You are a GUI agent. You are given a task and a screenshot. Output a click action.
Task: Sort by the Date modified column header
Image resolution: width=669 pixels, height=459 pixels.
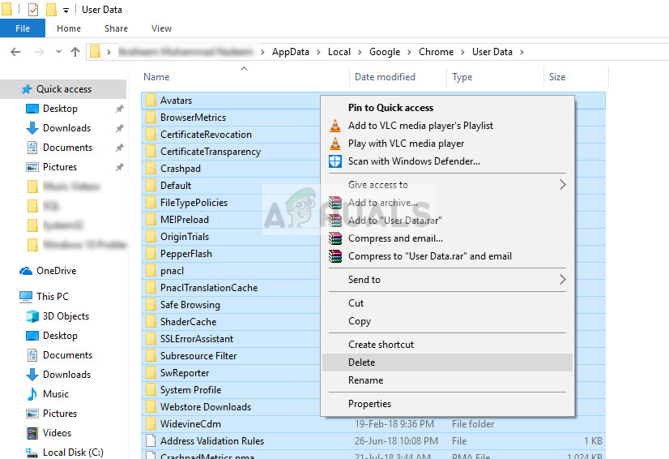(385, 77)
